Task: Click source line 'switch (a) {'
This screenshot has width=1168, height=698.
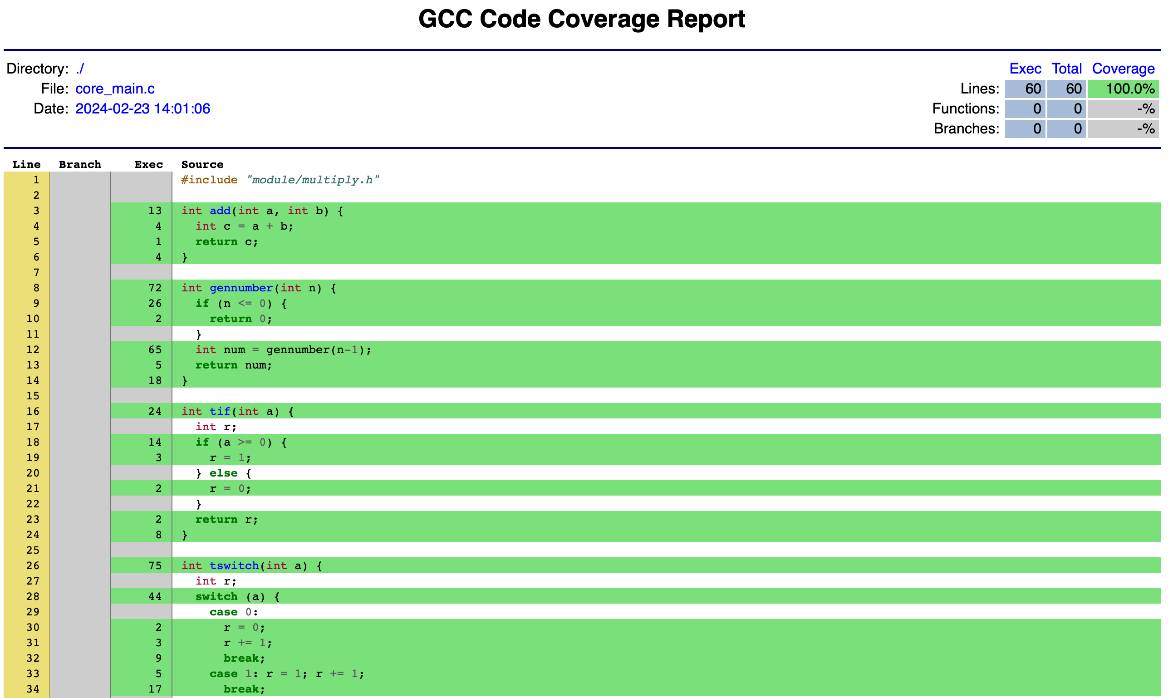Action: (x=237, y=596)
